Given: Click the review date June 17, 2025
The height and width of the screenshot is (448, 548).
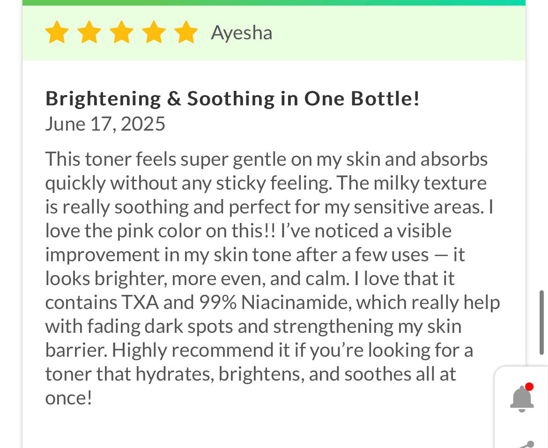Looking at the screenshot, I should [105, 124].
